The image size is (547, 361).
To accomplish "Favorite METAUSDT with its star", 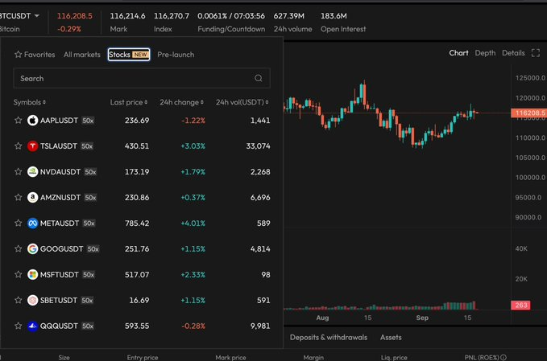I will (x=19, y=224).
